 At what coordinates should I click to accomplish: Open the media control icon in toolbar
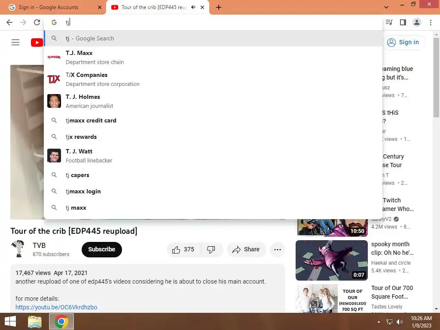coord(389,22)
